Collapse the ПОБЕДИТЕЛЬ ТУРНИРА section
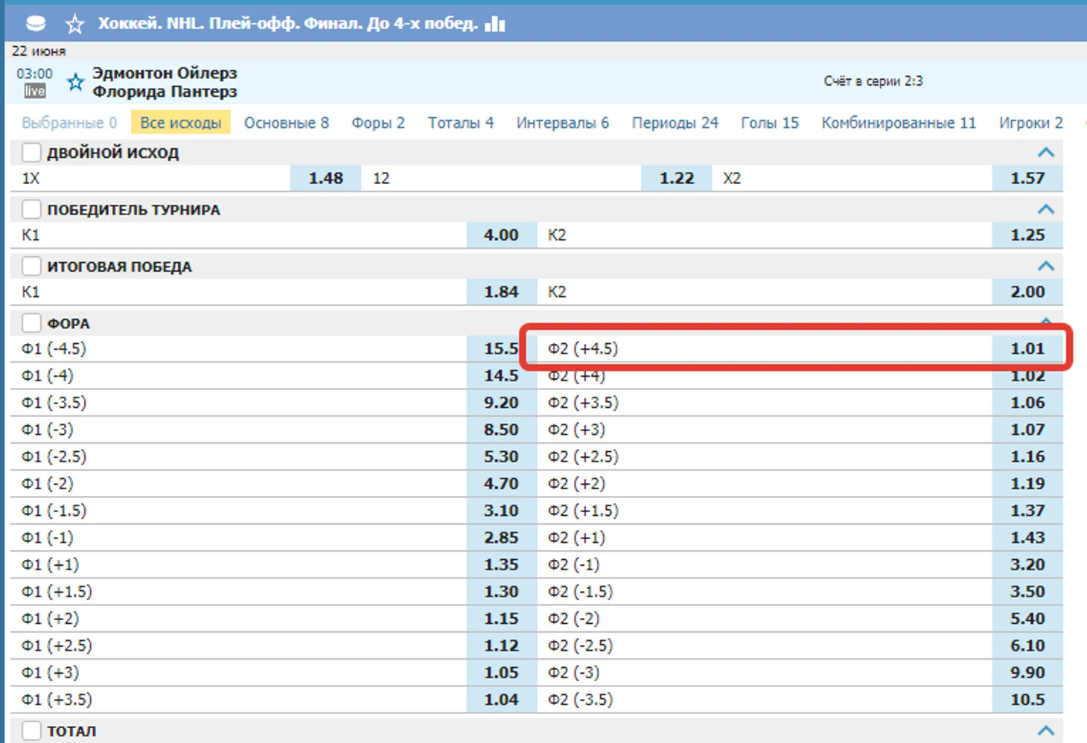The height and width of the screenshot is (743, 1087). pyautogui.click(x=1046, y=209)
